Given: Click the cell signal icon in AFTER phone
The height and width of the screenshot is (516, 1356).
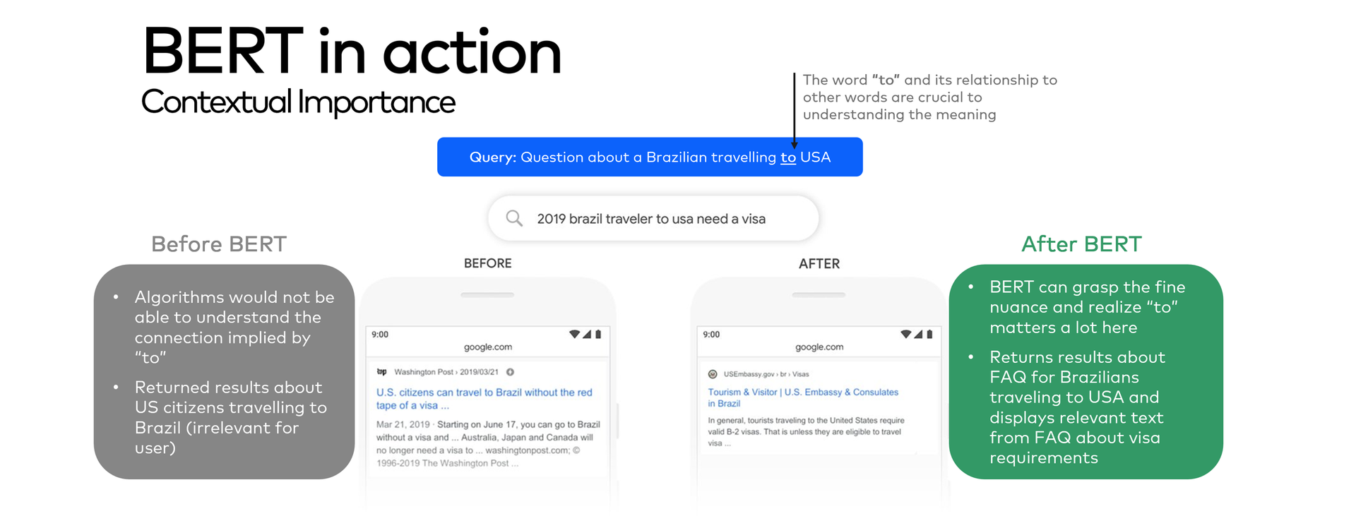Looking at the screenshot, I should tap(918, 335).
